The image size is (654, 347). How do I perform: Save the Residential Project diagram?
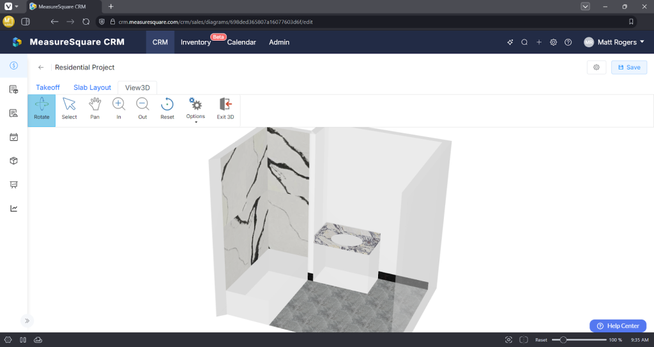[629, 67]
